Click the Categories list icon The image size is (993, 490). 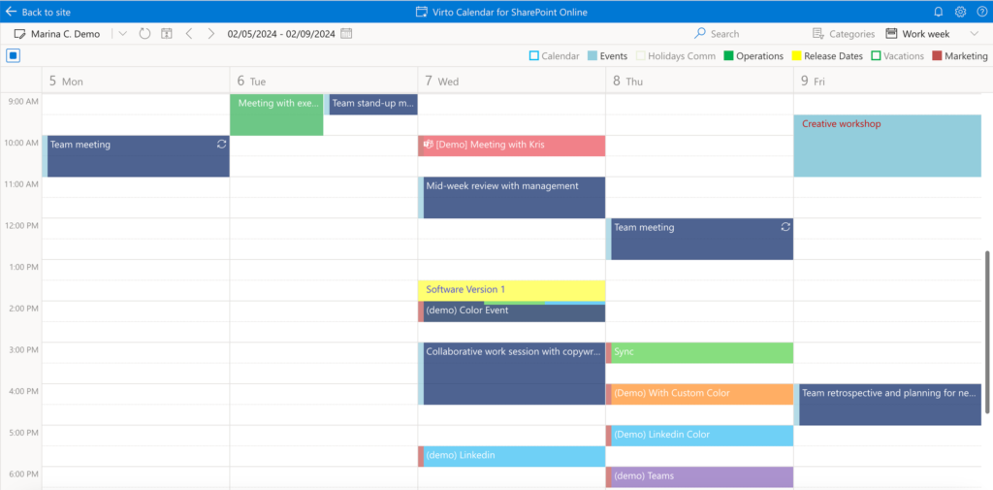pyautogui.click(x=817, y=34)
